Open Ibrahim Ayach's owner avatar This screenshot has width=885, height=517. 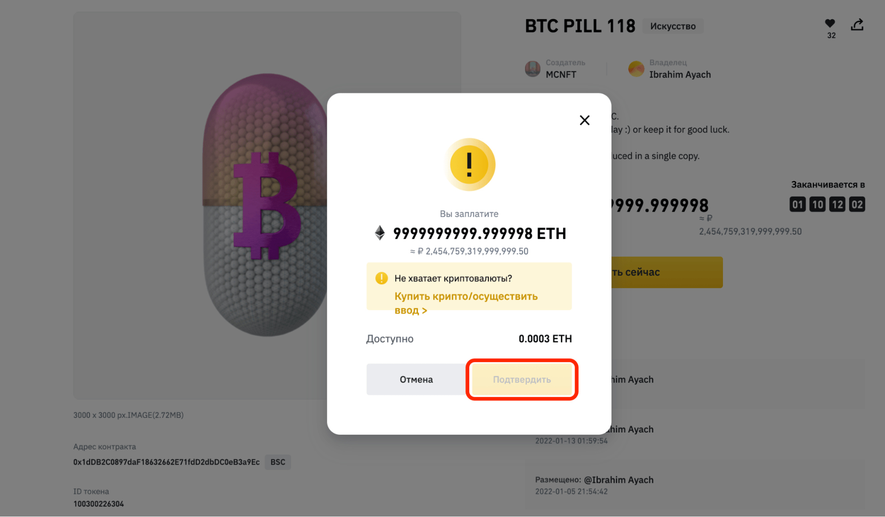pos(636,69)
